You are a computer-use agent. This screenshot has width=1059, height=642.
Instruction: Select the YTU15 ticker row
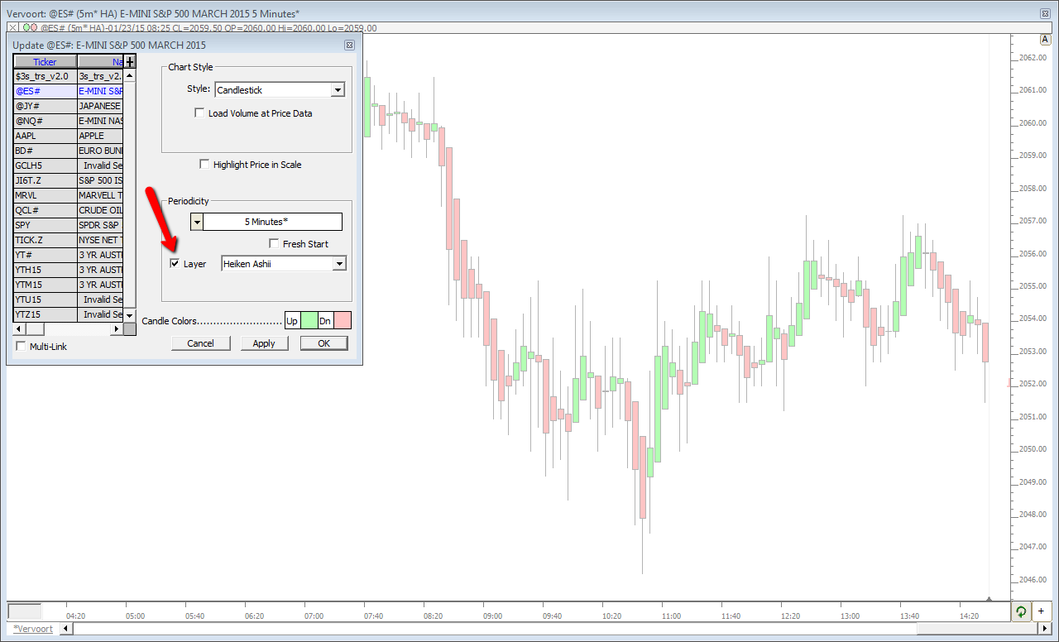coord(69,299)
